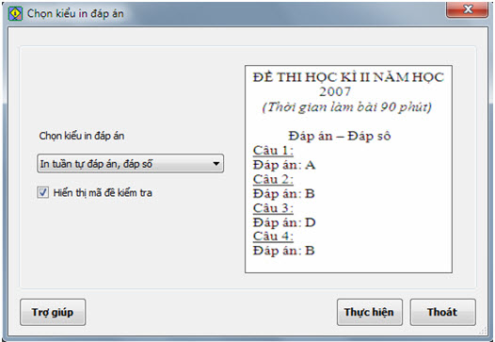The height and width of the screenshot is (342, 495).
Task: Toggle the Hiển thị mã đề kiểm tra checkbox
Action: 43,192
